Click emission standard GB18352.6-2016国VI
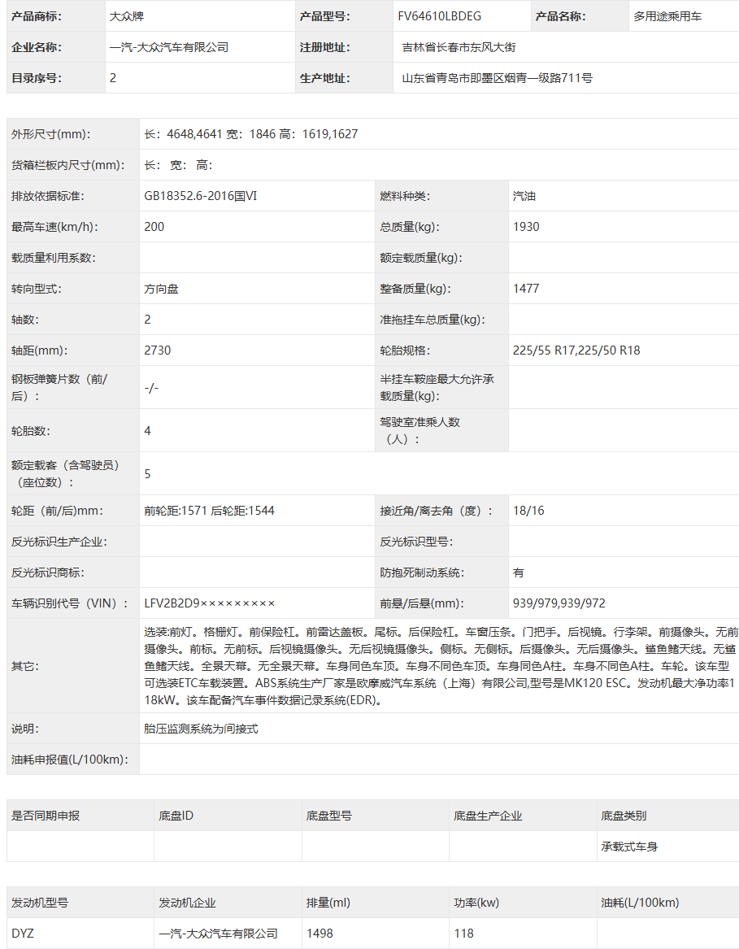This screenshot has width=739, height=949. pos(200,196)
